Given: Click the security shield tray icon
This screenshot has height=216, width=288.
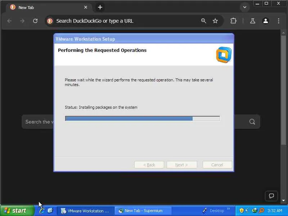Looking at the screenshot, I should pos(242,211).
